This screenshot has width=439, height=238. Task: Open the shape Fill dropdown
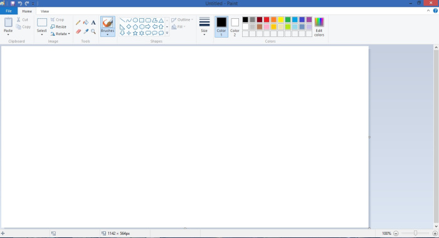(178, 26)
